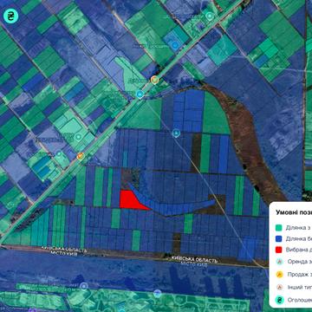The height and width of the screenshot is (312, 312).
Task: Click the Оренда rent icon in the legend
Action: pos(279,262)
